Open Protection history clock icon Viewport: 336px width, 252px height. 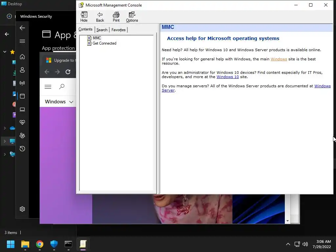[x=22, y=149]
